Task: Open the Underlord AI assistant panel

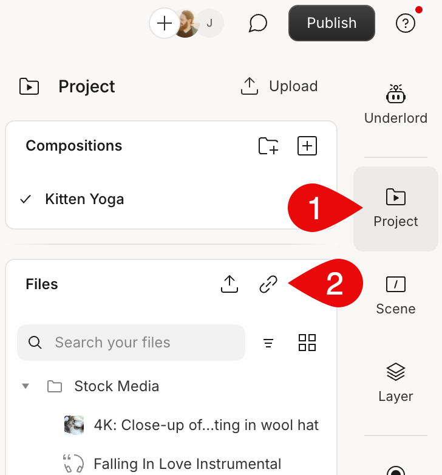Action: (396, 104)
